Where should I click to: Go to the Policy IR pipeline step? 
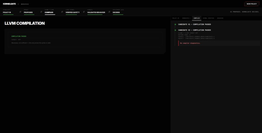coord(8,12)
